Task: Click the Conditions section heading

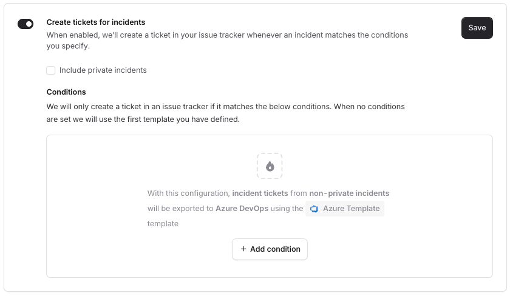Action: pos(66,92)
